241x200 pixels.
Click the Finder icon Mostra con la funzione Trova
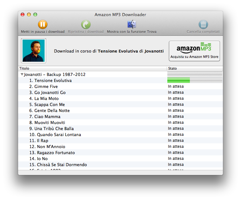tap(131, 24)
